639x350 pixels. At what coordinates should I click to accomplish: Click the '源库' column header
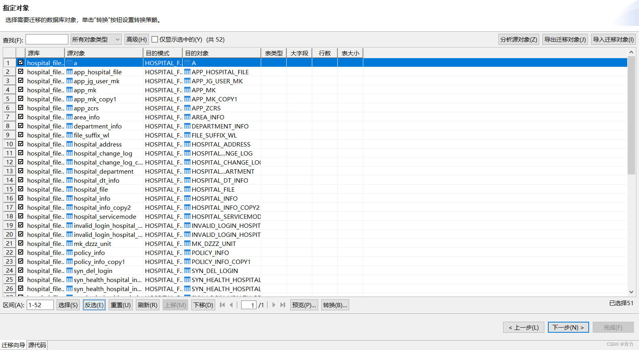click(45, 53)
